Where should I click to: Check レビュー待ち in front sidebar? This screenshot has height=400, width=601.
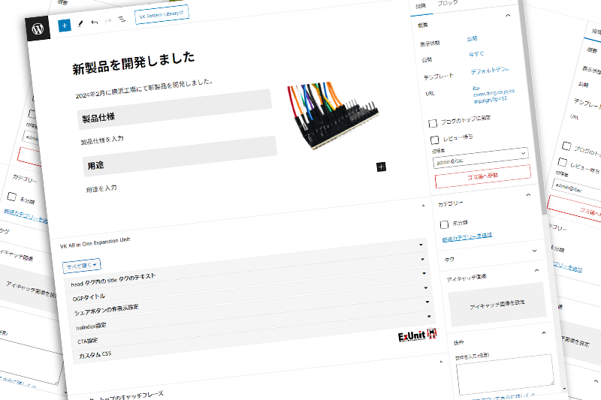tap(435, 140)
